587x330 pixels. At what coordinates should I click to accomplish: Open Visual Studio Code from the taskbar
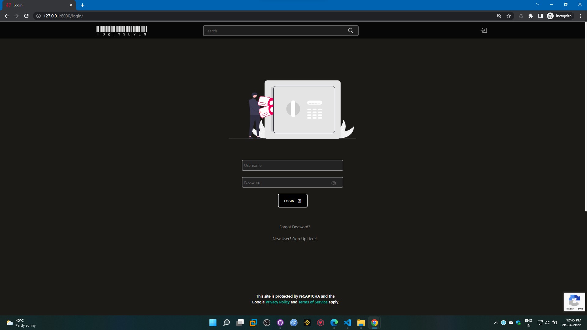tap(348, 323)
